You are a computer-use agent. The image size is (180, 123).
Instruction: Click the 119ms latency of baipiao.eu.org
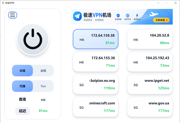[x=109, y=88]
